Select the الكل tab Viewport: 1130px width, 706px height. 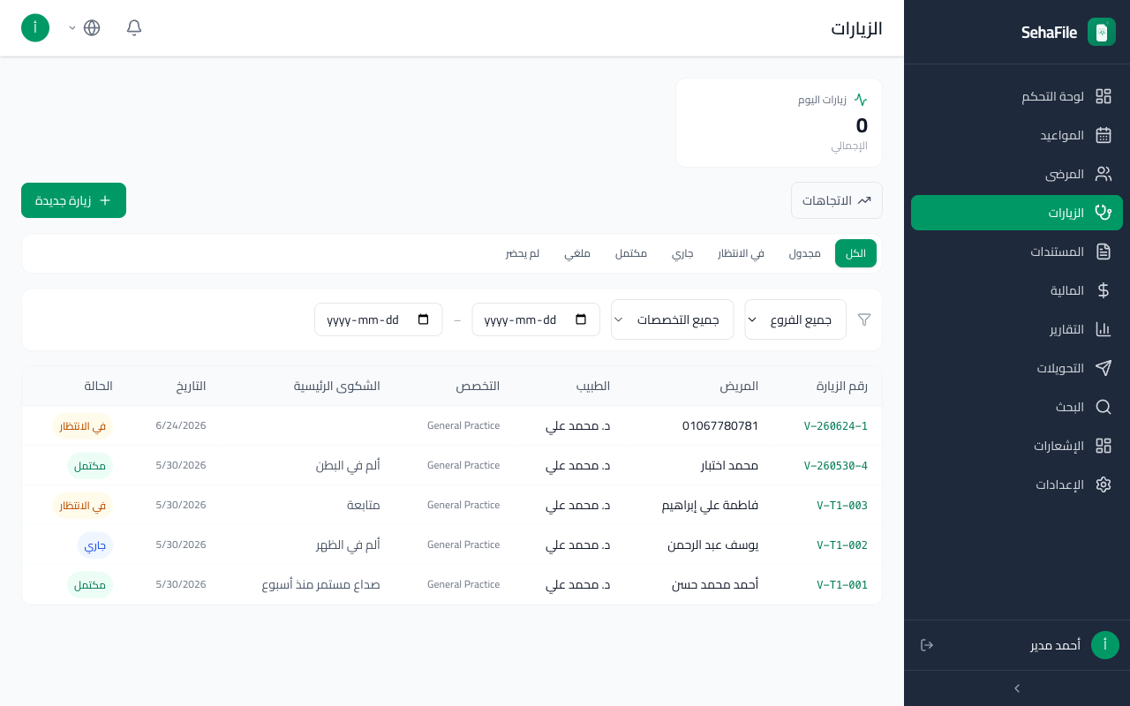coord(855,253)
